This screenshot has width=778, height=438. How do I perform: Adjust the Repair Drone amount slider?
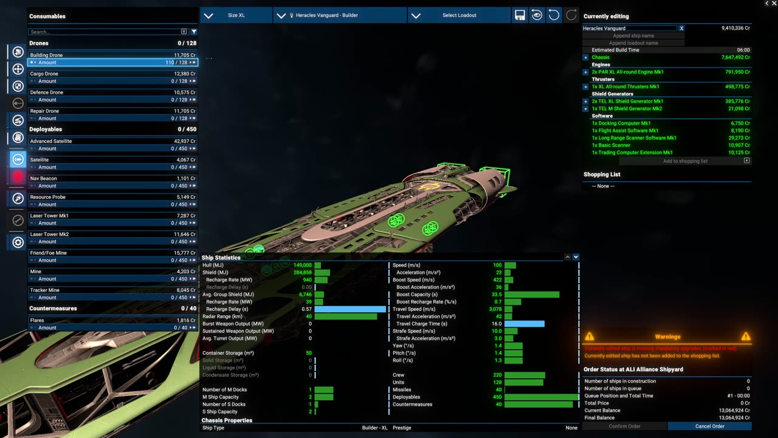tap(112, 119)
